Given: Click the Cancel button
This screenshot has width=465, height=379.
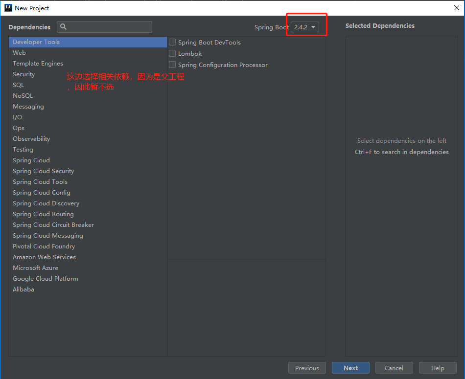Looking at the screenshot, I should tap(394, 368).
